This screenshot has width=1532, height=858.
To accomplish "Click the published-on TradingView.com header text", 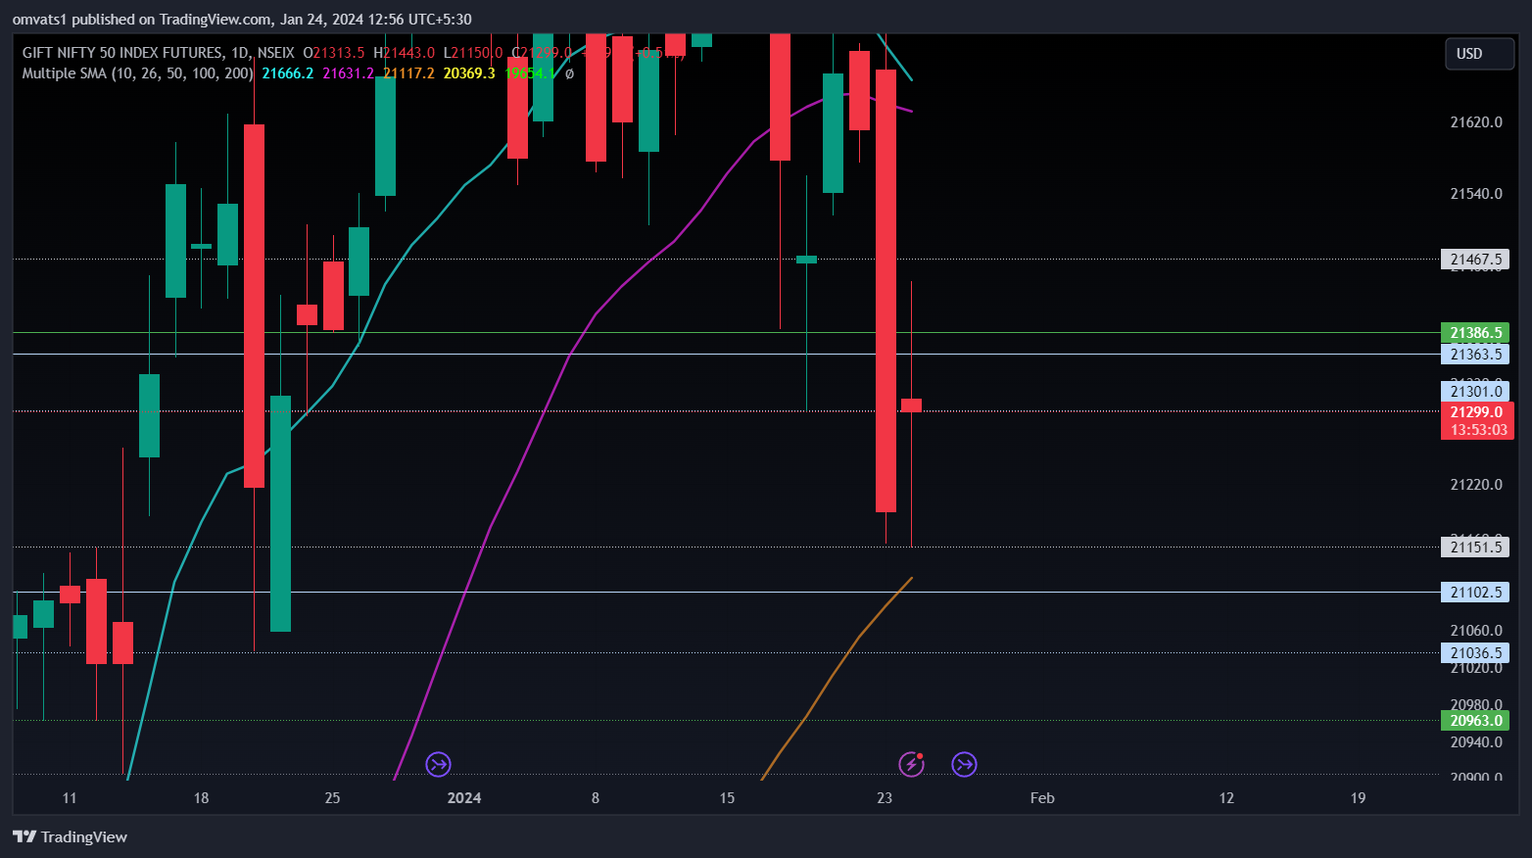I will (x=242, y=20).
